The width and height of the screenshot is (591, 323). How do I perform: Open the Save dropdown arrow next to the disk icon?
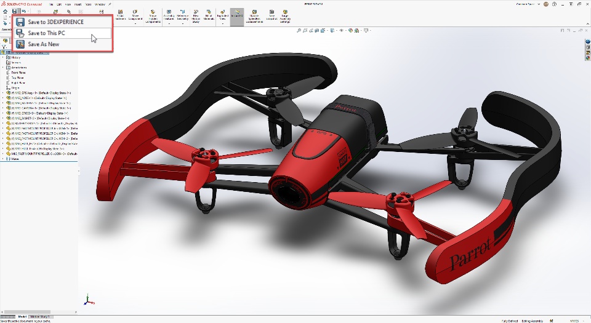(19, 12)
